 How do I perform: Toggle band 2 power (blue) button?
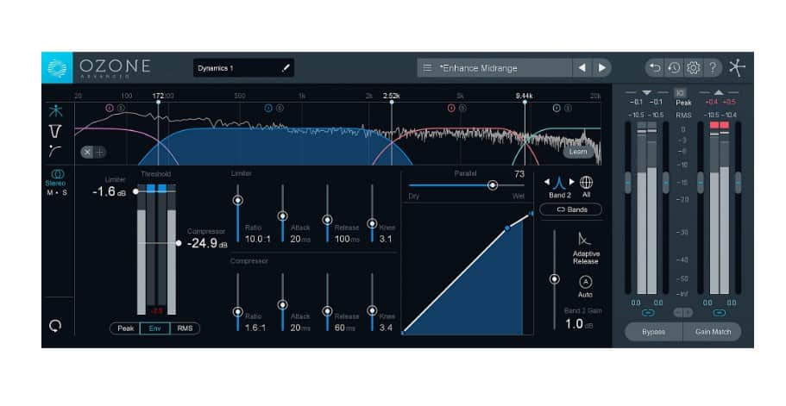268,108
